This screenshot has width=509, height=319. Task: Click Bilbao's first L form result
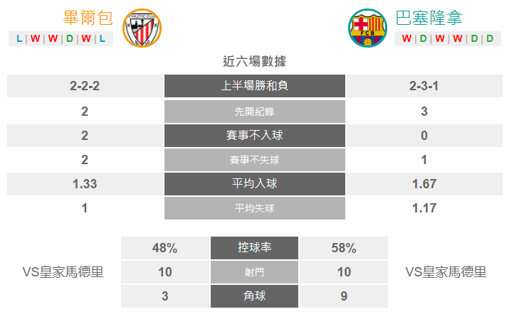coord(19,38)
